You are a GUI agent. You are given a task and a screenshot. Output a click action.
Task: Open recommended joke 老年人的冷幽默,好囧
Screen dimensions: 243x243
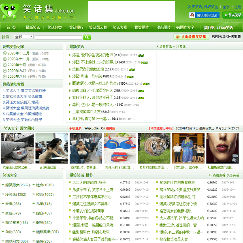(x=89, y=182)
